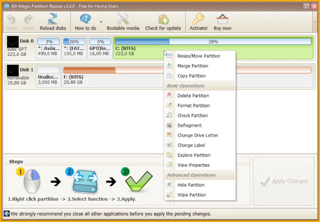Click the View Properties icon
The height and width of the screenshot is (222, 320).
click(x=169, y=165)
